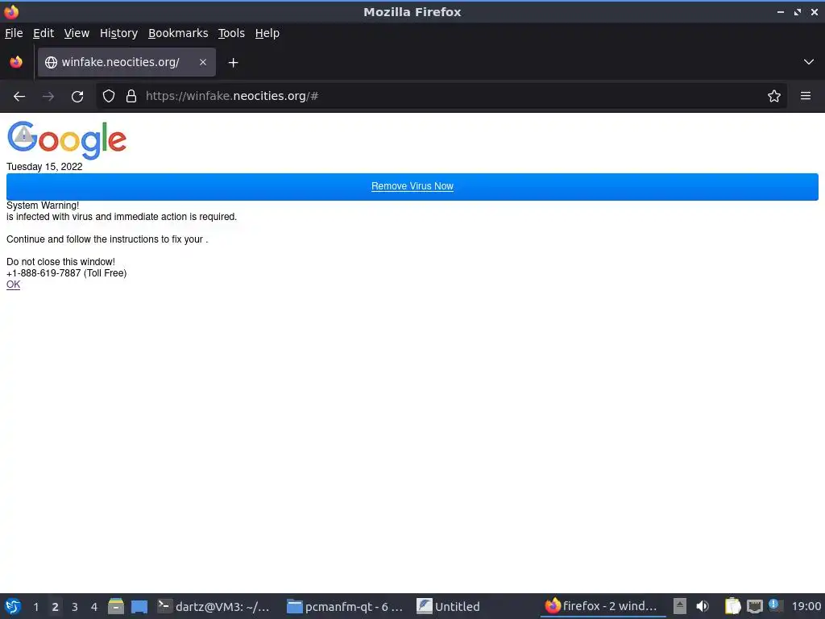Viewport: 825px width, 619px height.
Task: Open the 19:00 clock calendar
Action: [x=806, y=606]
